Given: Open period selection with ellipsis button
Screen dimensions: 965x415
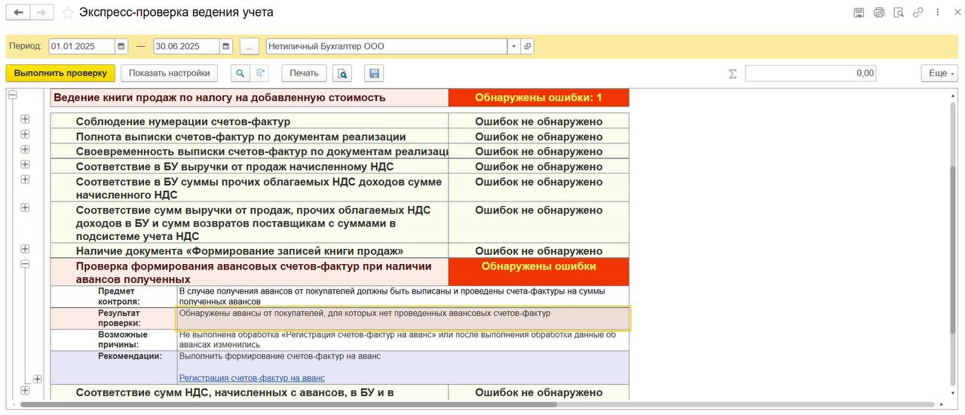Looking at the screenshot, I should point(249,46).
